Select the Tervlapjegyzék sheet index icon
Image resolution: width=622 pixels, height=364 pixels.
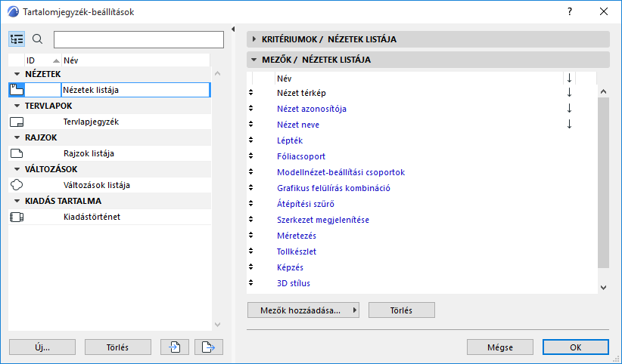17,122
